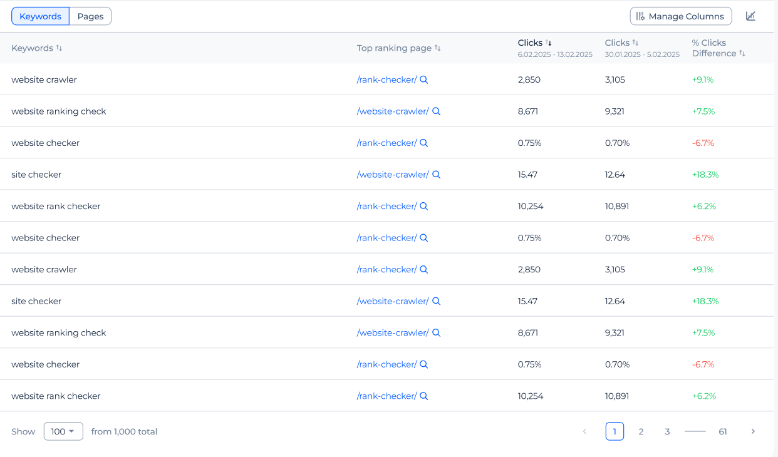Go to the previous page arrow
The height and width of the screenshot is (457, 778).
pos(584,431)
